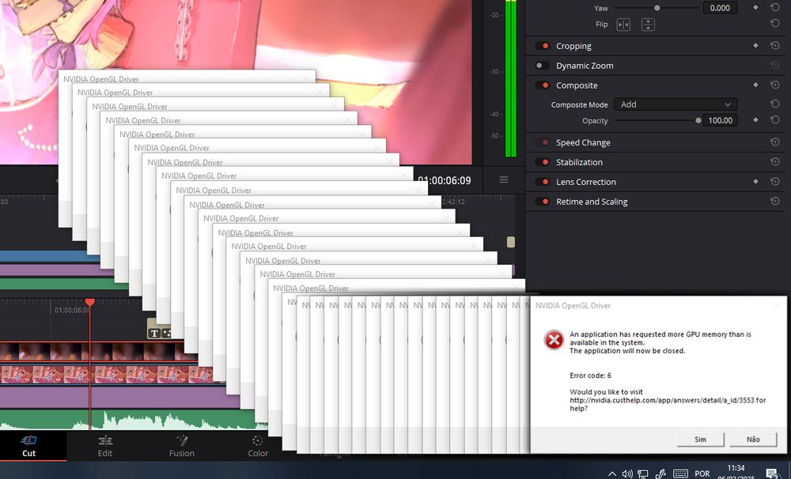Toggle the Lens Correction enable switch

(543, 182)
